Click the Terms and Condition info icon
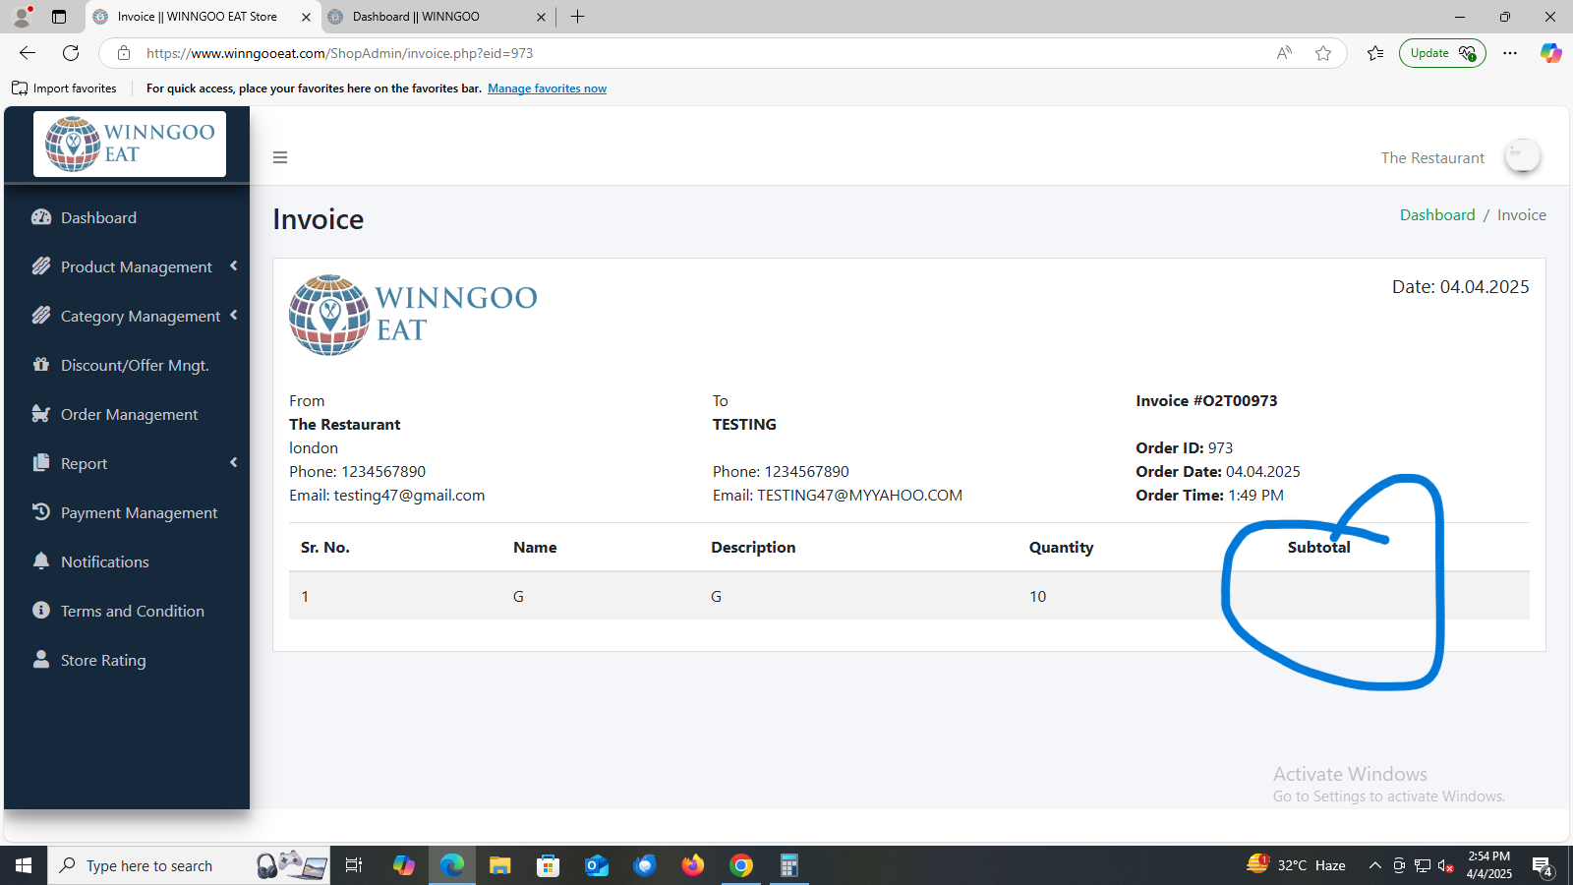 tap(41, 611)
